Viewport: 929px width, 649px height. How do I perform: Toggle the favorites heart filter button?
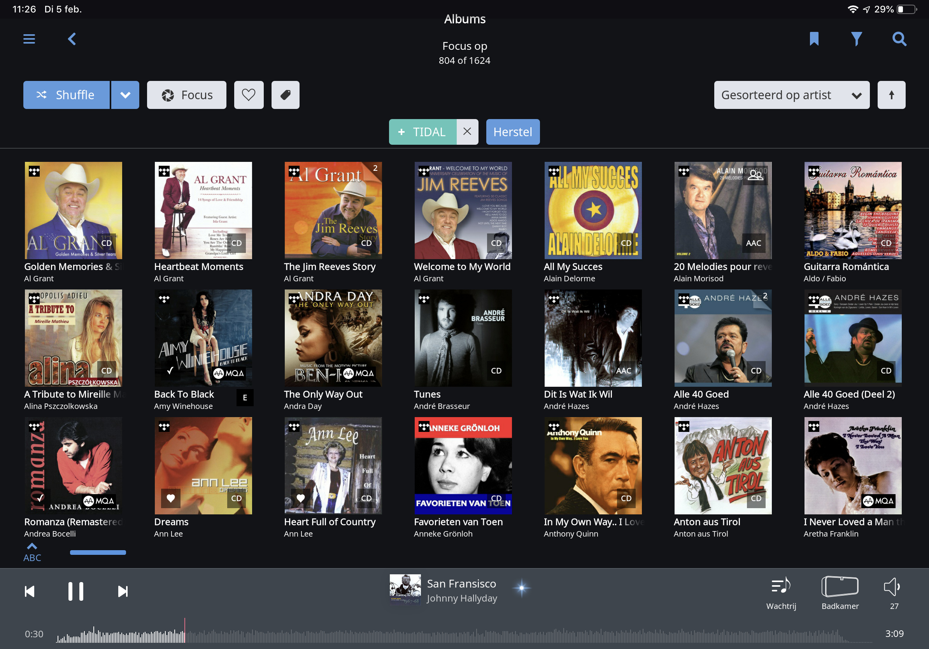249,95
